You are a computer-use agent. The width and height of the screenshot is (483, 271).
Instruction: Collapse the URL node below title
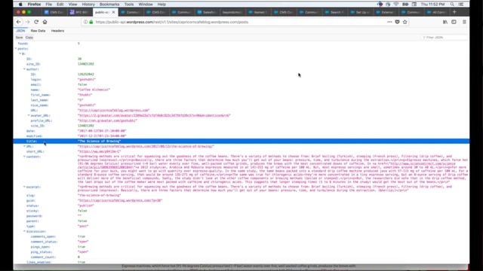point(24,146)
